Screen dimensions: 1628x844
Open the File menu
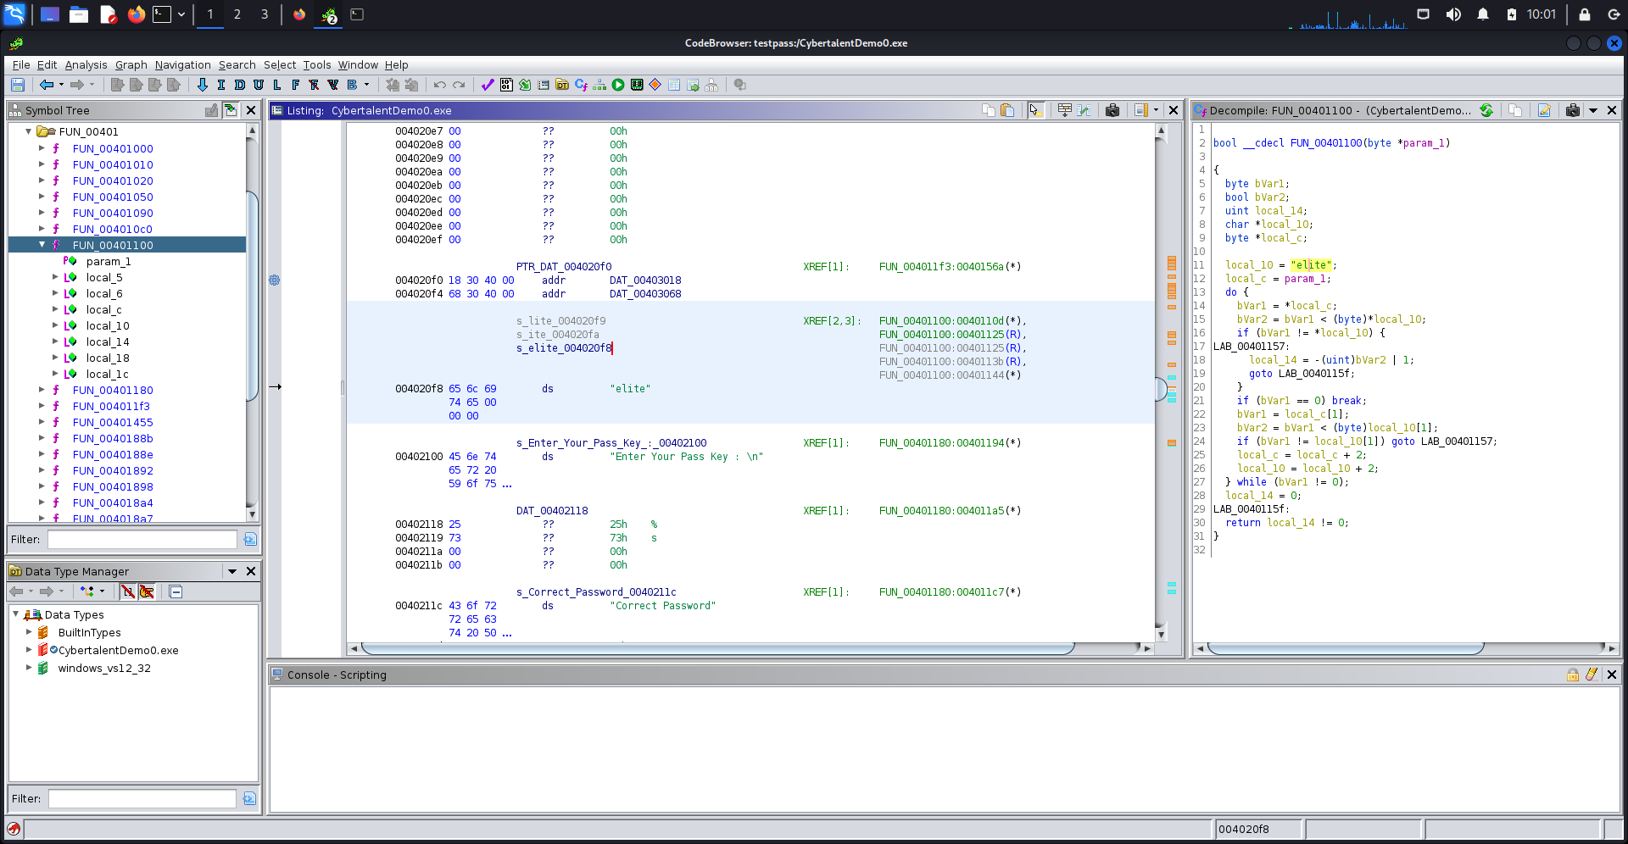point(21,64)
